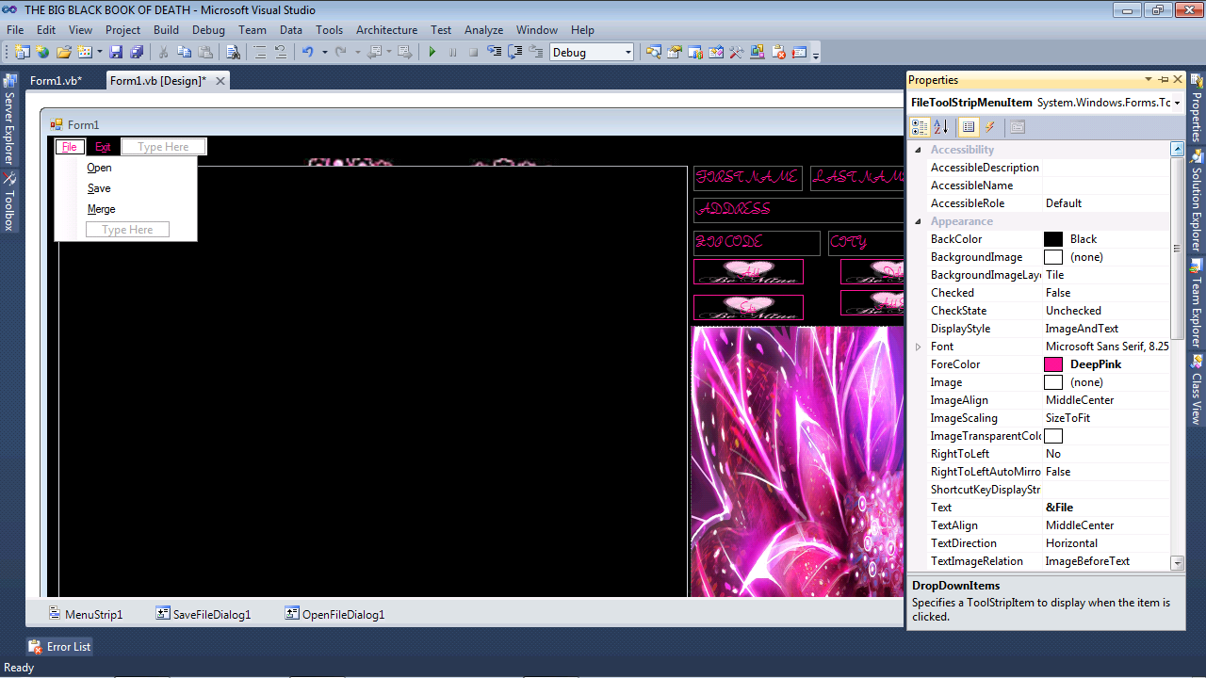Switch Properties panel to Properties view

pos(969,127)
